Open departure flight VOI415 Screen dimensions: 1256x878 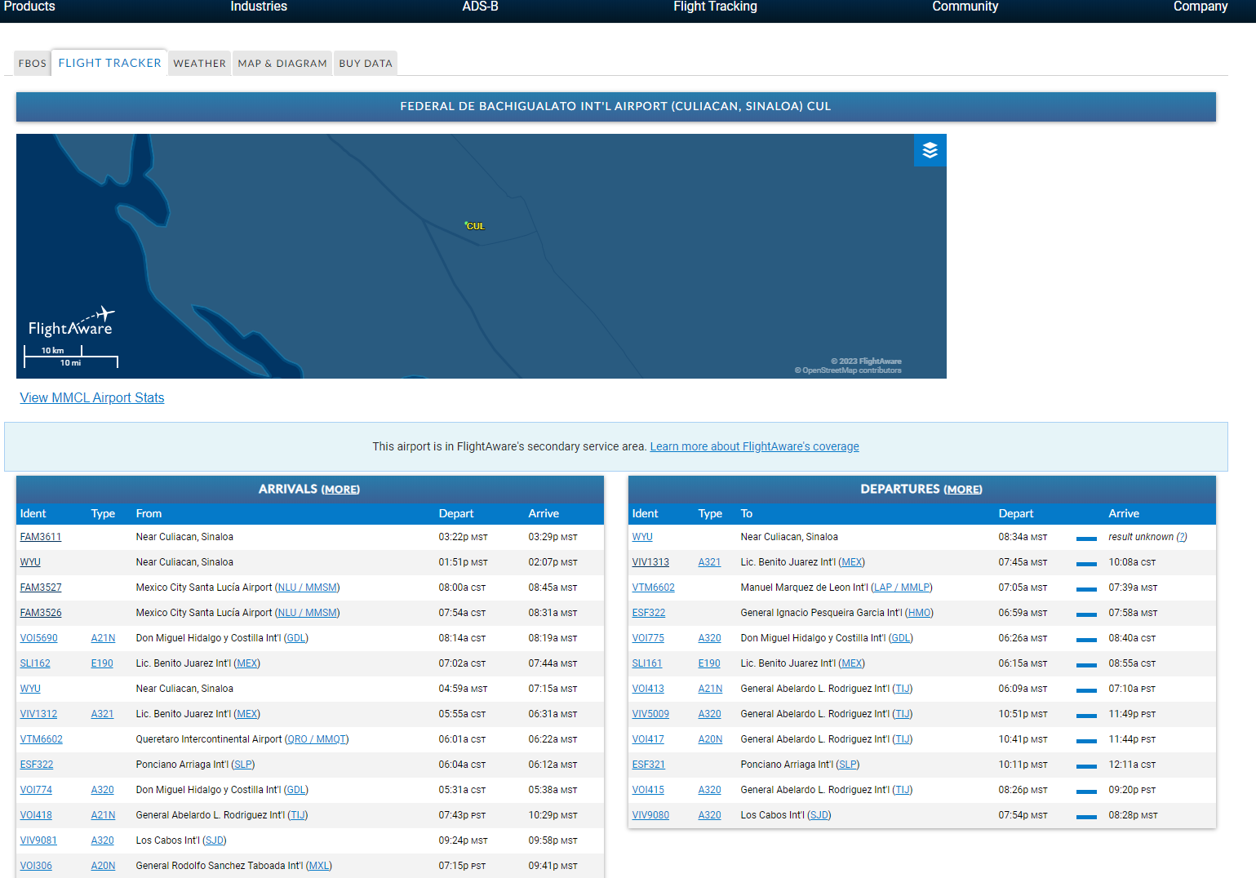click(x=648, y=790)
